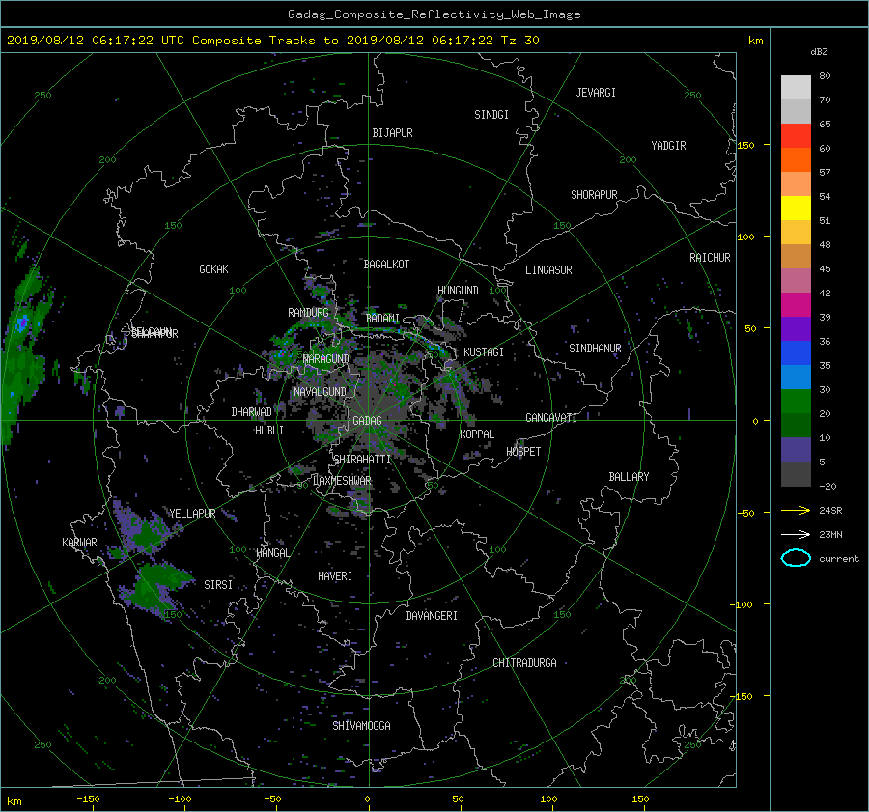Click the KOPPAL city label
Viewport: 869px width, 812px height.
click(x=477, y=434)
